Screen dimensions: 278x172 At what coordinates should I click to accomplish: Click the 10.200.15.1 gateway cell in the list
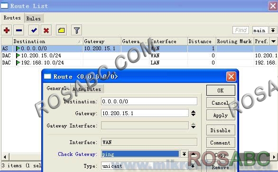100,48
